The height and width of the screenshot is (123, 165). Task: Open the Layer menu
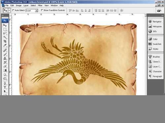point(26,5)
